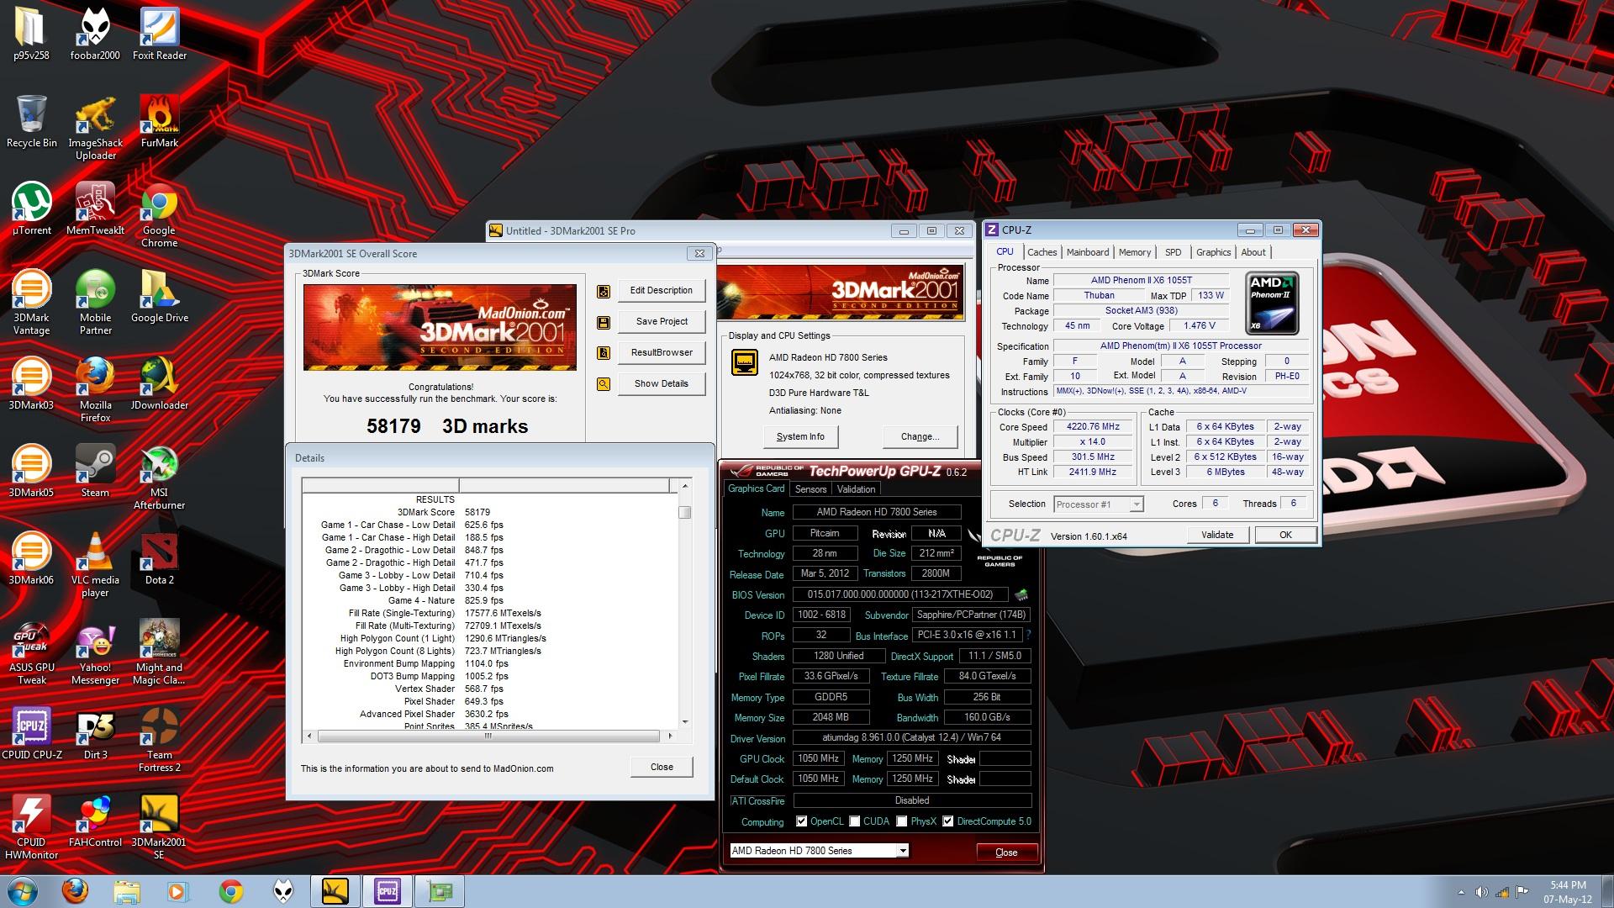Screen dimensions: 1614x908
Task: Click the Details list vertical scrollbar thumb
Action: tap(685, 512)
